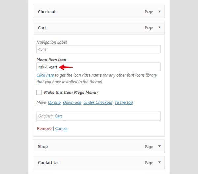
Task: Open the Click here icon class link
Action: [45, 75]
